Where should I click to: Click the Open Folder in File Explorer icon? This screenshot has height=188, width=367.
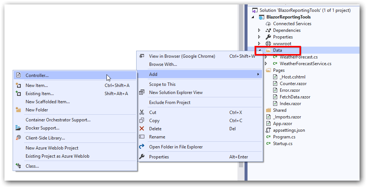pyautogui.click(x=142, y=147)
